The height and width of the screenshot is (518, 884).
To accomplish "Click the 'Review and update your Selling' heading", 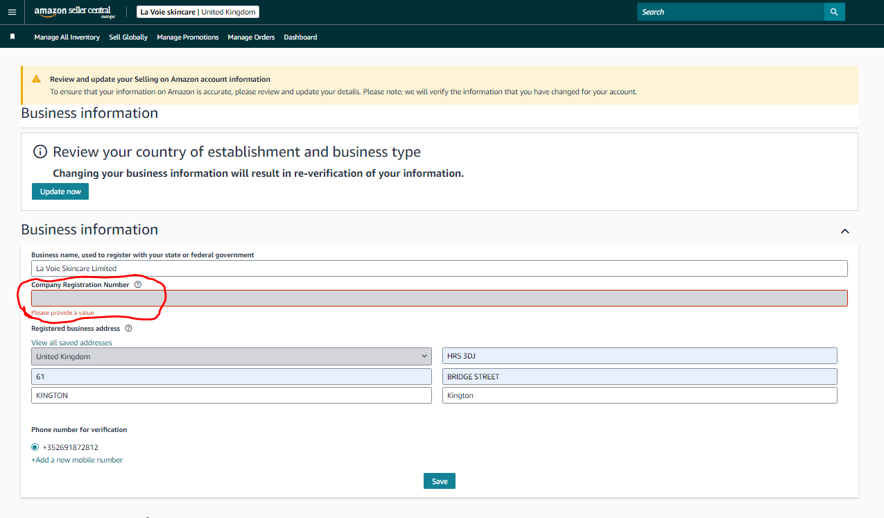I will coord(160,79).
